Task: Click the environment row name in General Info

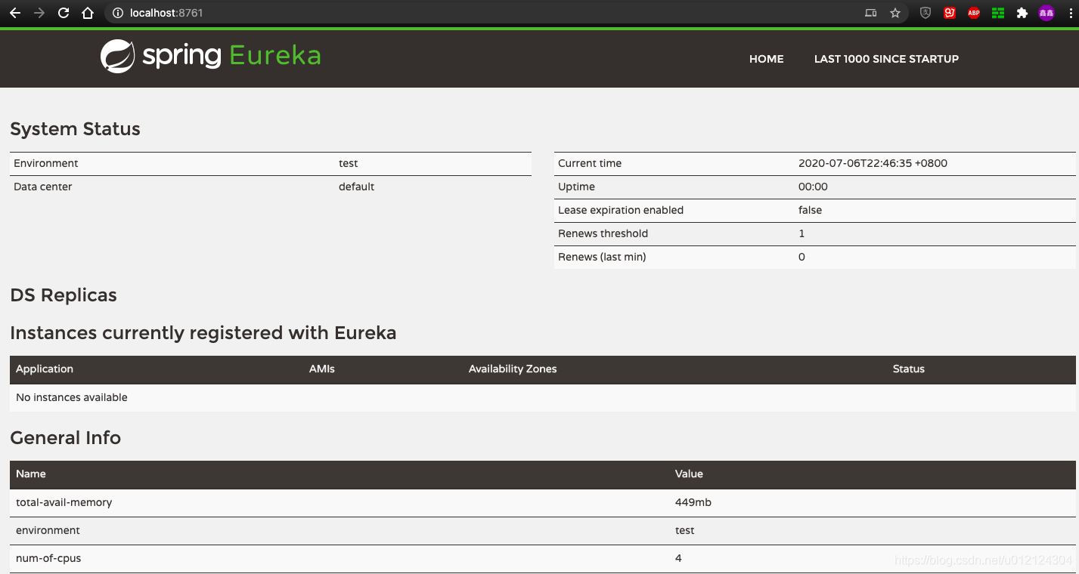Action: click(x=48, y=530)
